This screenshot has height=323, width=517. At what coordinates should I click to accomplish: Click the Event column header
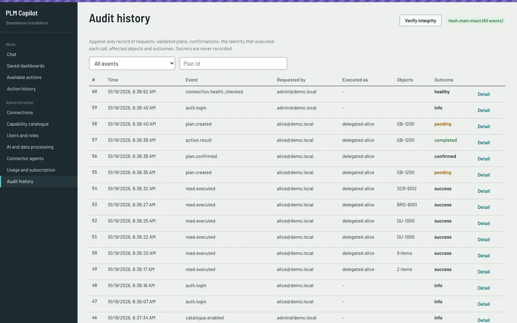point(192,80)
